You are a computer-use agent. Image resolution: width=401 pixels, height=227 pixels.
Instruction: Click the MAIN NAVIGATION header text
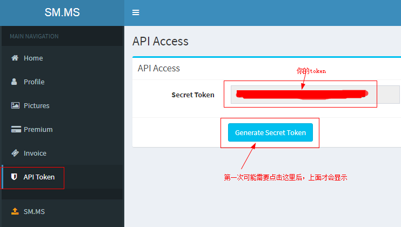pos(34,36)
